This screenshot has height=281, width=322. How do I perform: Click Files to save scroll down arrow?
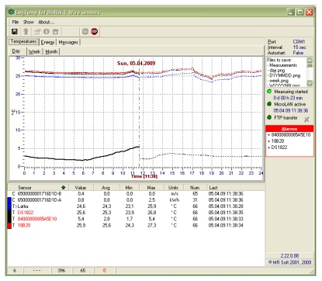(310, 83)
